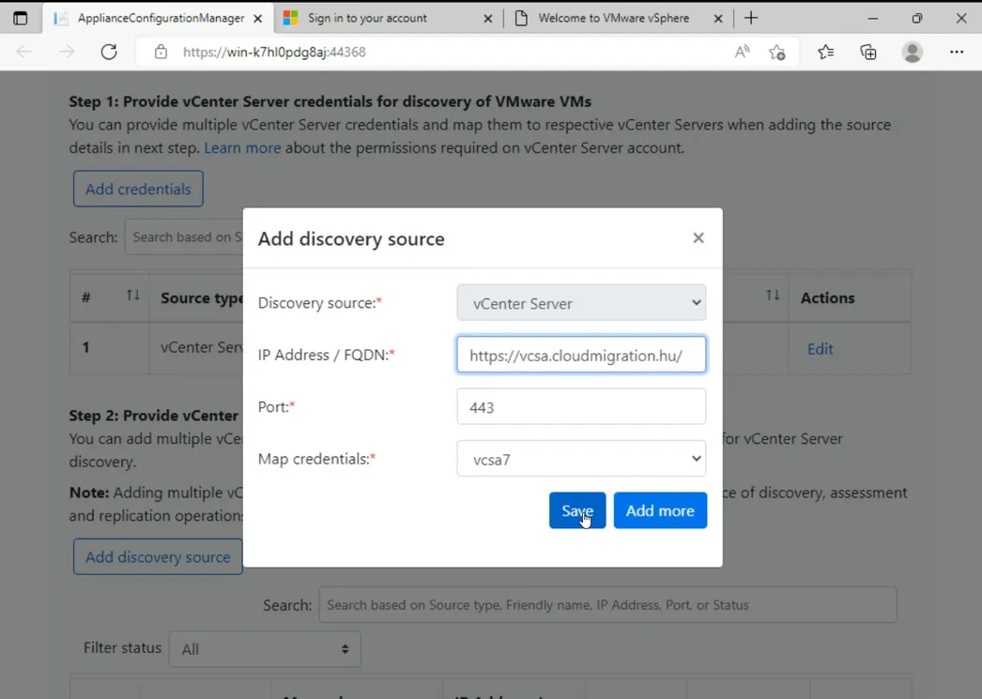Go back using the browser back arrow
Viewport: 982px width, 699px height.
click(23, 52)
